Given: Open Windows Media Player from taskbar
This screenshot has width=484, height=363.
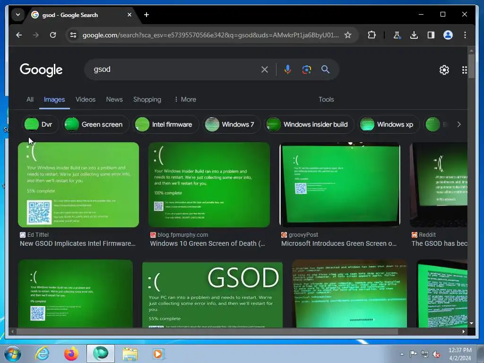Looking at the screenshot, I should 159,354.
